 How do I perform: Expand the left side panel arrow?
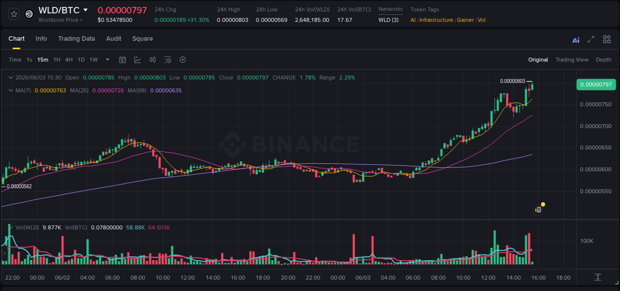4,253
